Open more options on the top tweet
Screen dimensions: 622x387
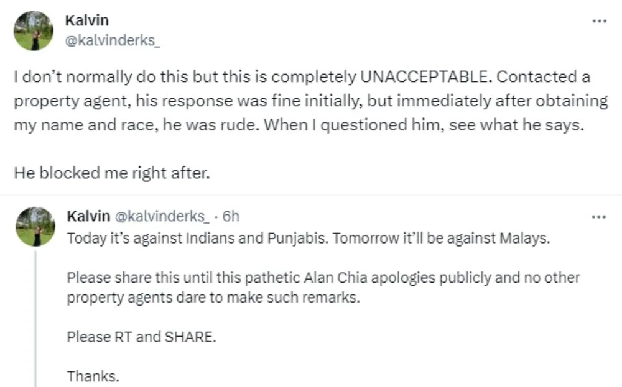point(598,20)
